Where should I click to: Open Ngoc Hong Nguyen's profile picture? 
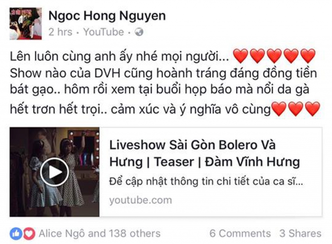coord(26,23)
